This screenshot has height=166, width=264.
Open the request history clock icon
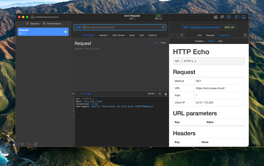[182, 35]
